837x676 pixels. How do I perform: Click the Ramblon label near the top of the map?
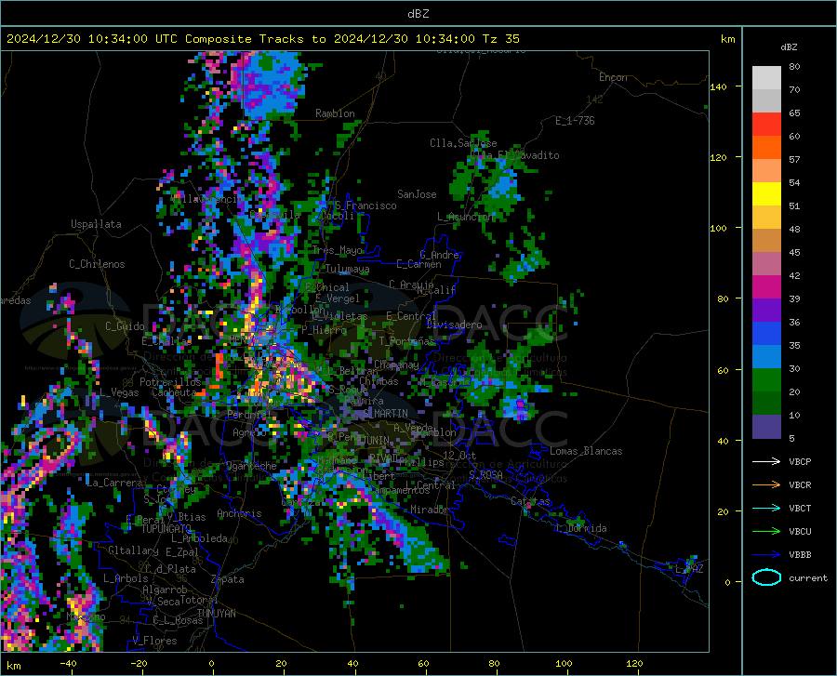point(335,113)
